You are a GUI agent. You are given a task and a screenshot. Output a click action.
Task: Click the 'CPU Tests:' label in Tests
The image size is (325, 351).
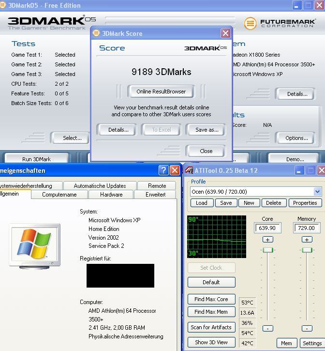click(x=24, y=84)
